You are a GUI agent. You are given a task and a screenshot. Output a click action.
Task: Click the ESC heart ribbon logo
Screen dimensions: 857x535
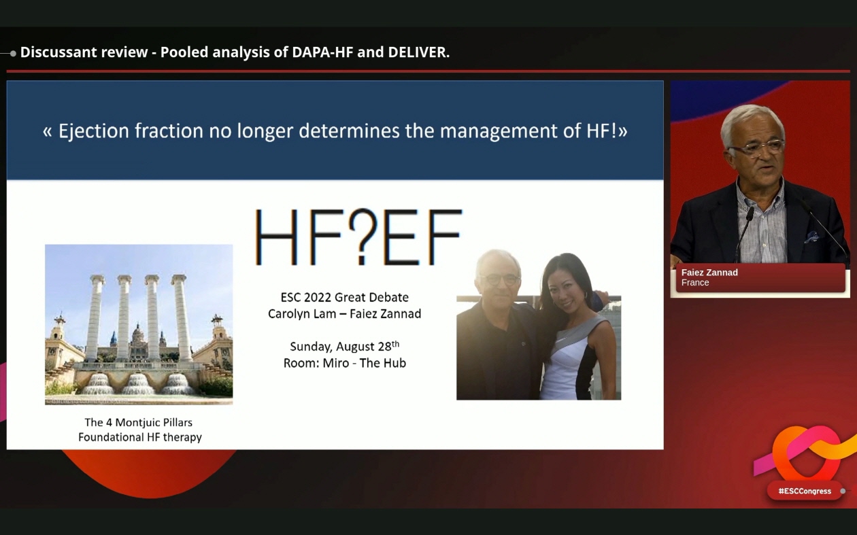pos(806,453)
